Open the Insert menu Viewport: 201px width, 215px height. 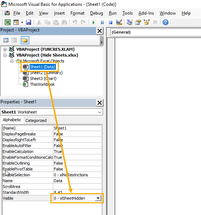59,13
